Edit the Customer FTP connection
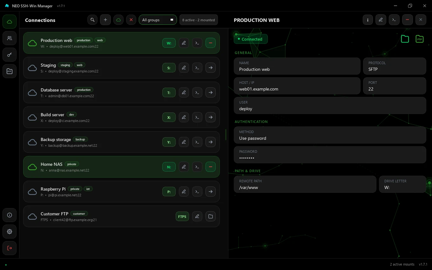The image size is (432, 270). [x=197, y=216]
